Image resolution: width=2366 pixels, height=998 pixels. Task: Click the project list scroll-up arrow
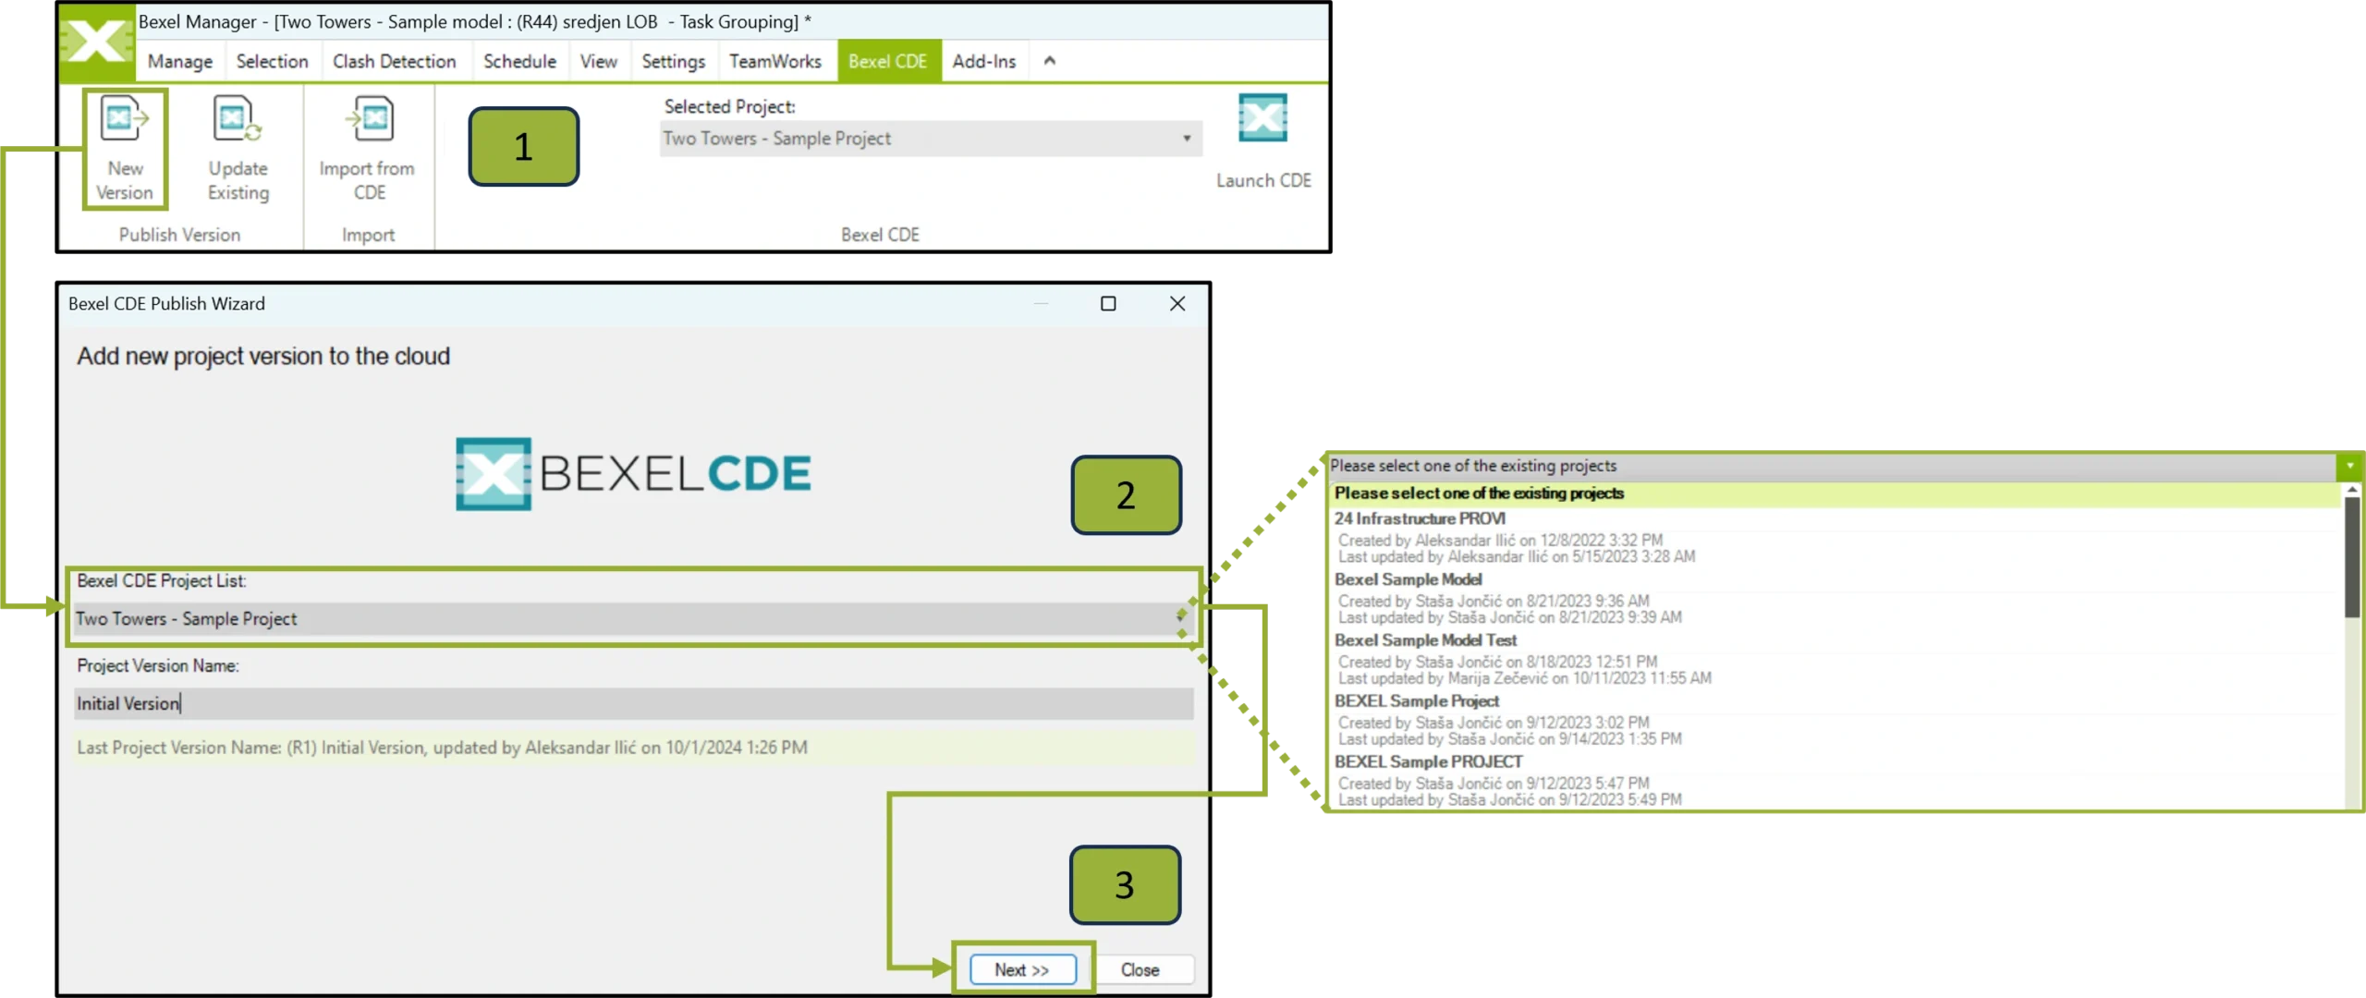click(x=2352, y=490)
